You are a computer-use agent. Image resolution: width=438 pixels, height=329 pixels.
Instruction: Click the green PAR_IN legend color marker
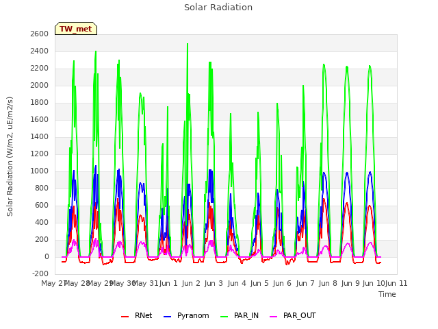pyautogui.click(x=224, y=317)
